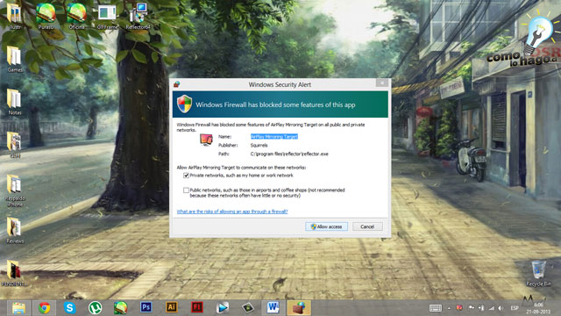Check the Private networks checkbox

click(x=186, y=176)
